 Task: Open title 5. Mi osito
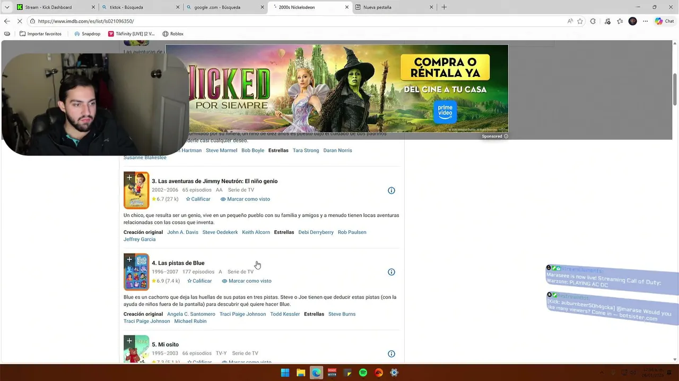click(166, 344)
